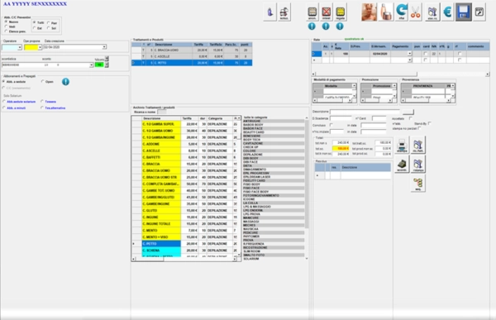Click the yellow regala toolbar icon
The width and height of the screenshot is (496, 320).
tap(340, 12)
